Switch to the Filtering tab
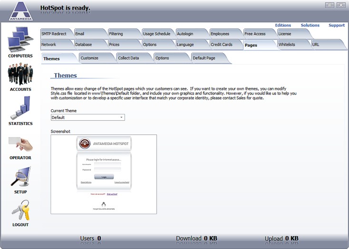Image resolution: width=349 pixels, height=249 pixels. [123, 34]
